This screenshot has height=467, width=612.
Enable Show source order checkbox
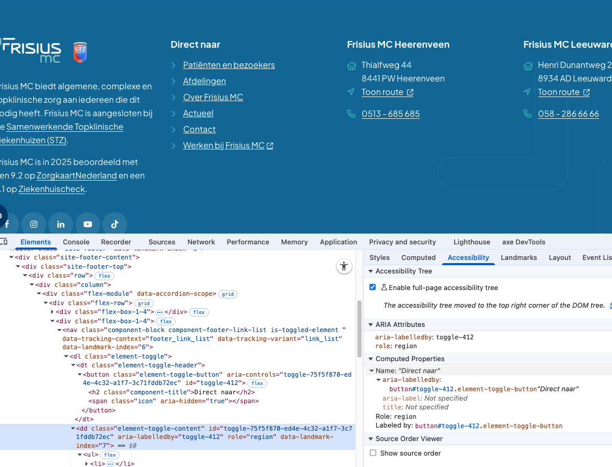pos(373,453)
